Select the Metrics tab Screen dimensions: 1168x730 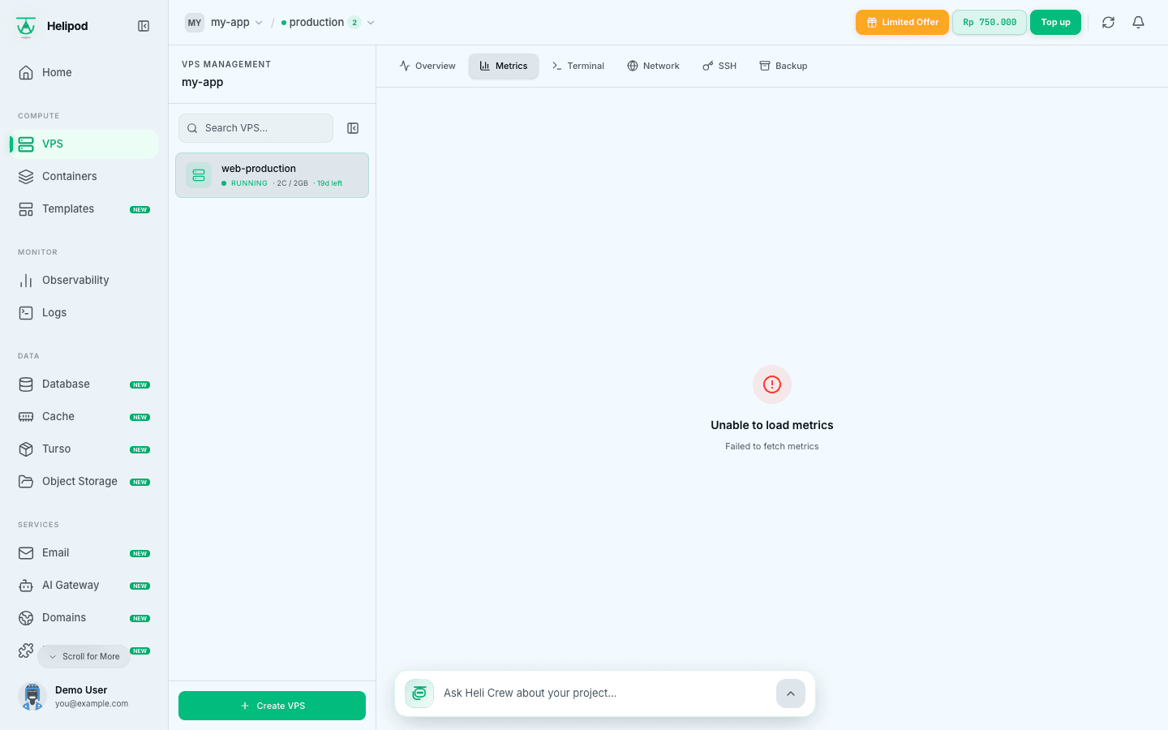[504, 66]
